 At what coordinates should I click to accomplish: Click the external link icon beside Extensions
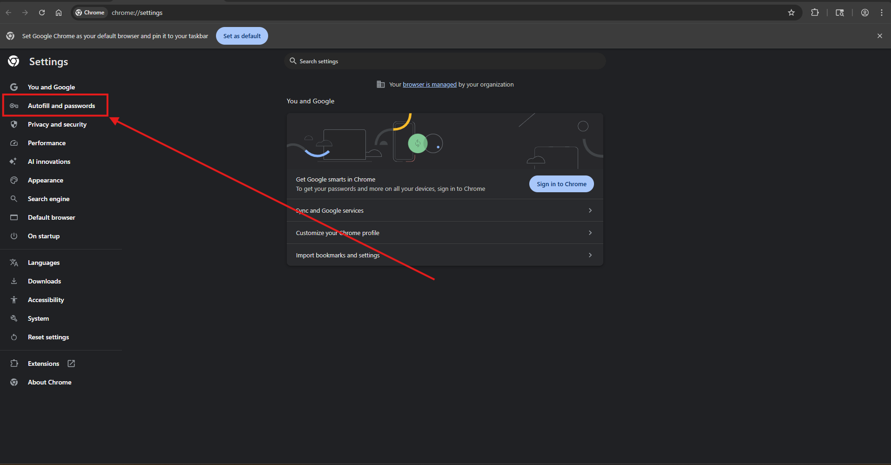click(x=71, y=364)
